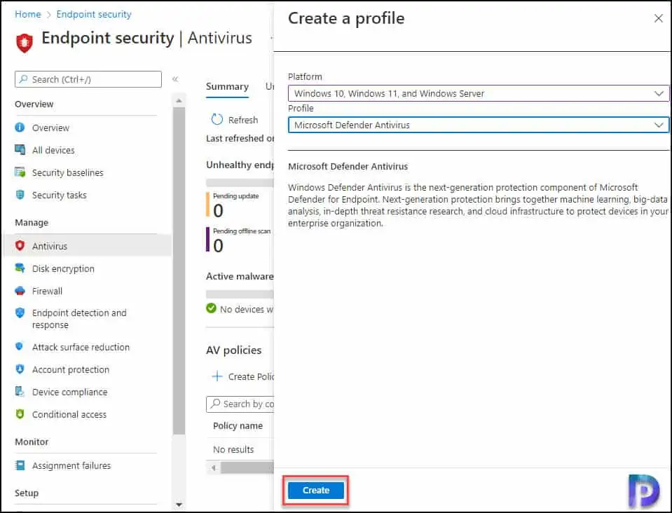
Task: Click the Endpoint detection and response icon
Action: click(20, 313)
